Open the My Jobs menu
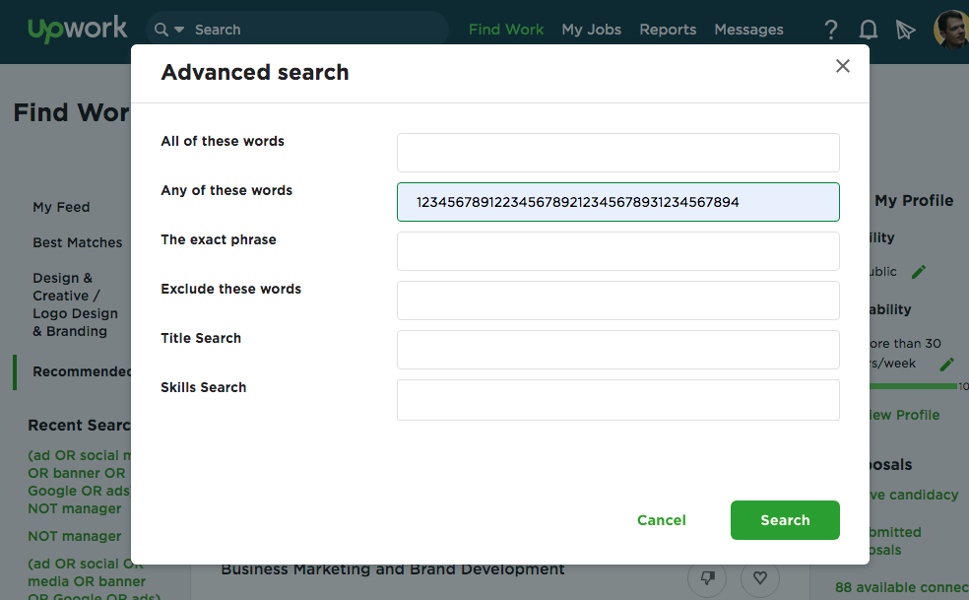Viewport: 969px width, 600px height. (592, 30)
